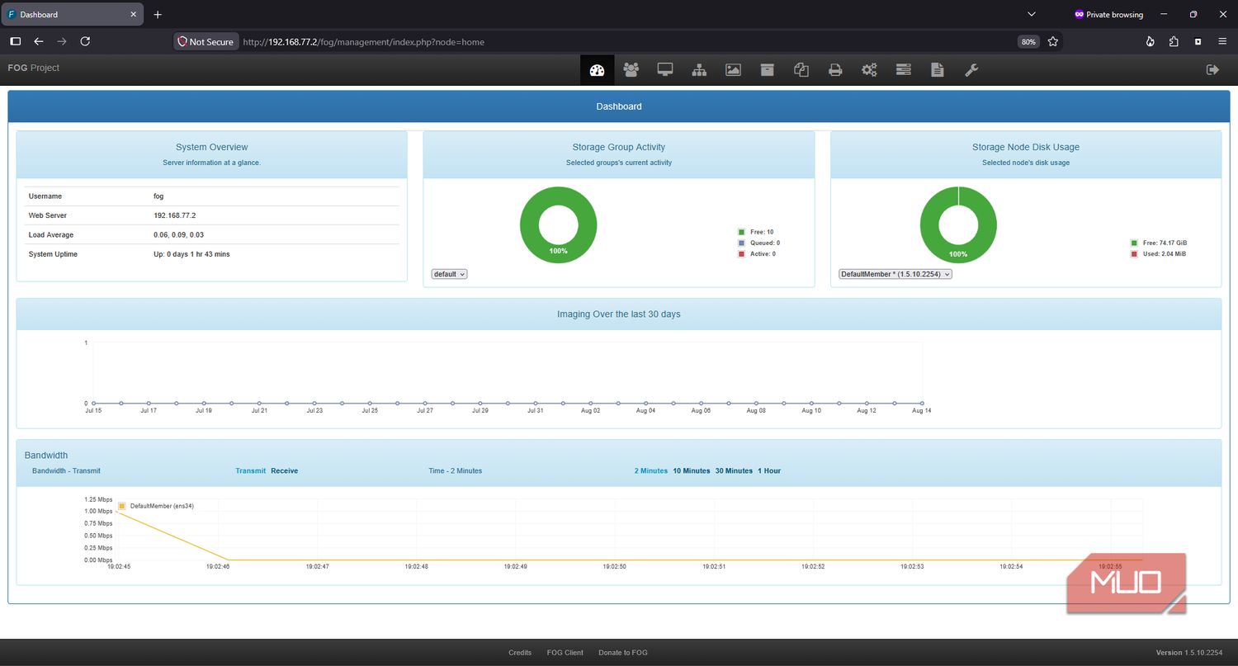Show Transmit bandwidth graph
The width and height of the screenshot is (1238, 666).
pos(251,470)
